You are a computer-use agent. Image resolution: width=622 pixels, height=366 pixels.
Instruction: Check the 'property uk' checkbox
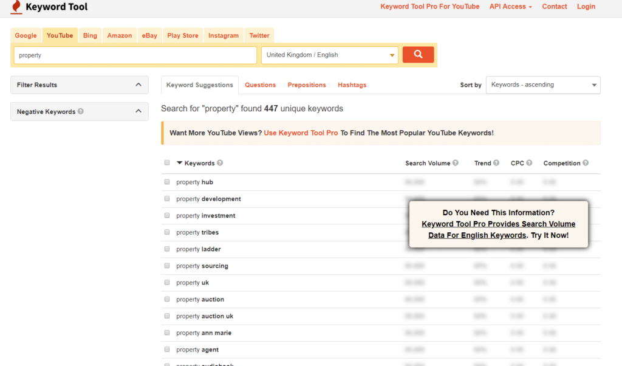(167, 282)
